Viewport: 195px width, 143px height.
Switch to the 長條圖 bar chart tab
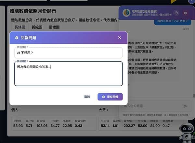tap(20, 27)
